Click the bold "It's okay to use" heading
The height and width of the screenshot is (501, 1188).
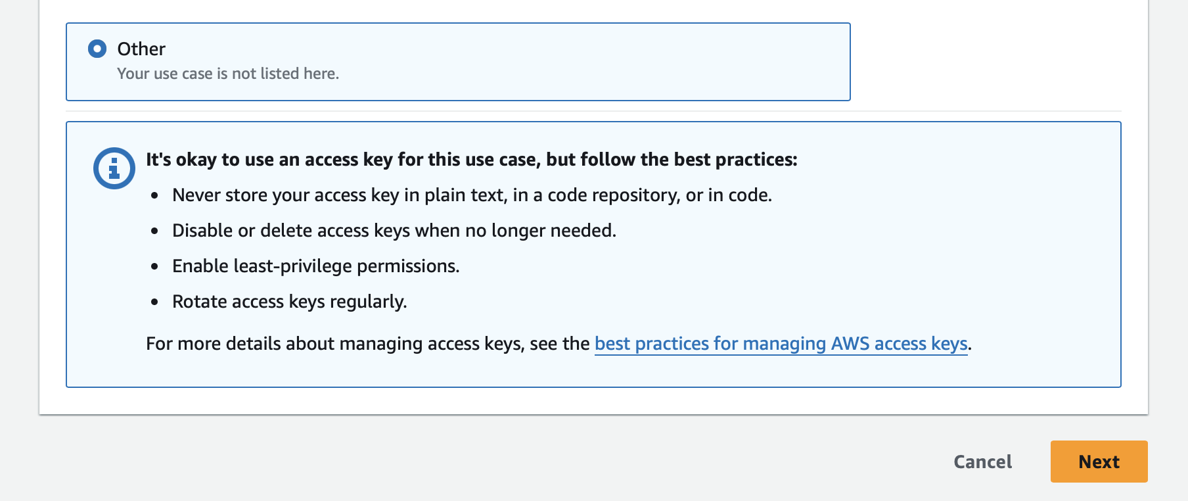(471, 160)
